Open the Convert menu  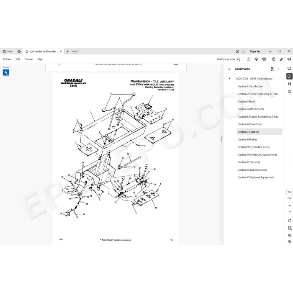(x=29, y=59)
